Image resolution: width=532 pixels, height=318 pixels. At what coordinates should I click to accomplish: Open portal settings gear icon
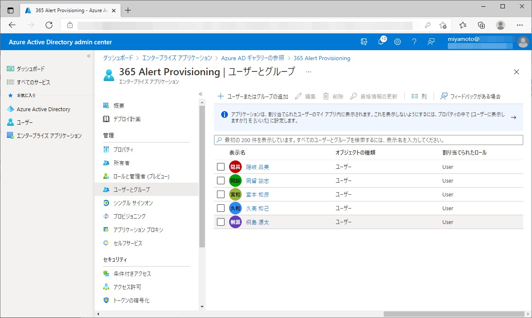(x=398, y=42)
